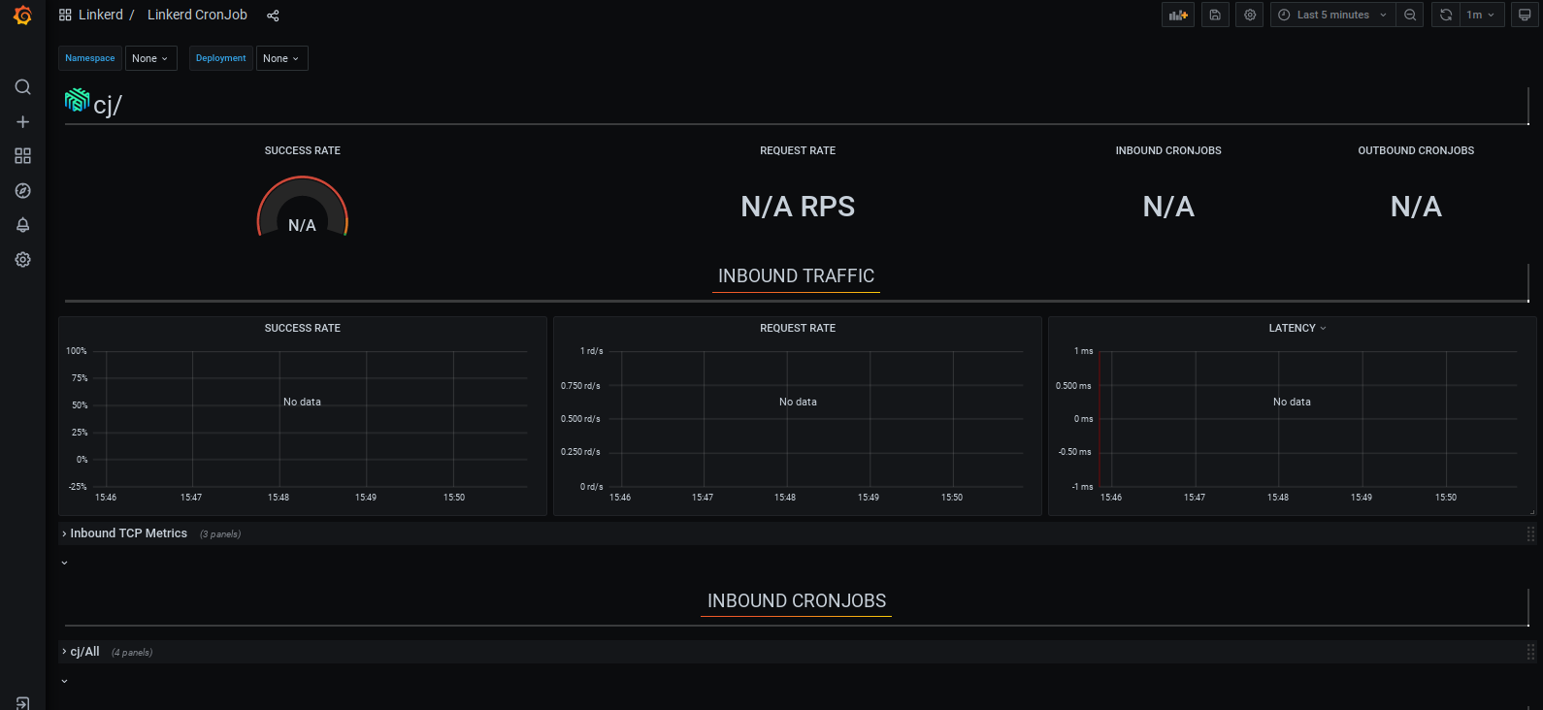The height and width of the screenshot is (710, 1543).
Task: Open the LATENCY panel title menu
Action: pyautogui.click(x=1297, y=328)
